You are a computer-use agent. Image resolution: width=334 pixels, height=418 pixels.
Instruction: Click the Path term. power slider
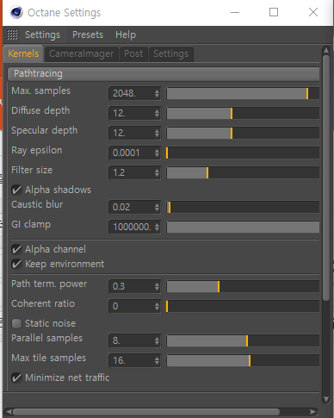coord(243,287)
